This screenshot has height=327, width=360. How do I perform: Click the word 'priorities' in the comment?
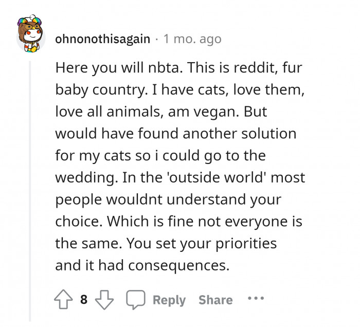click(x=244, y=244)
